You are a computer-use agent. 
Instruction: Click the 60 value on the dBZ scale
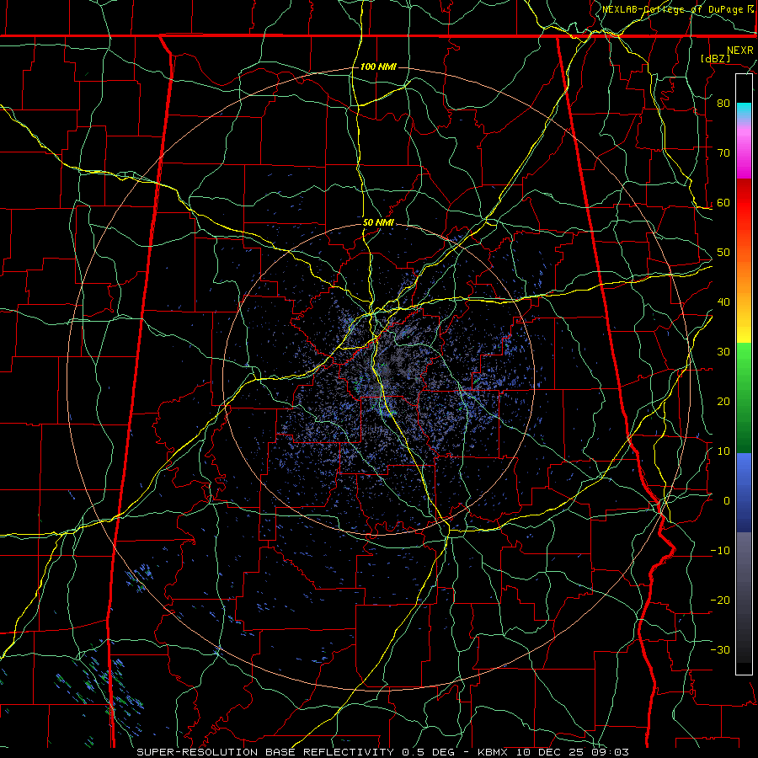tap(723, 202)
